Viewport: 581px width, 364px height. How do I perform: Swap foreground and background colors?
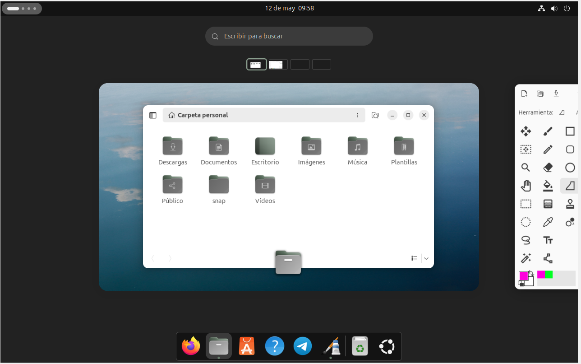531,273
